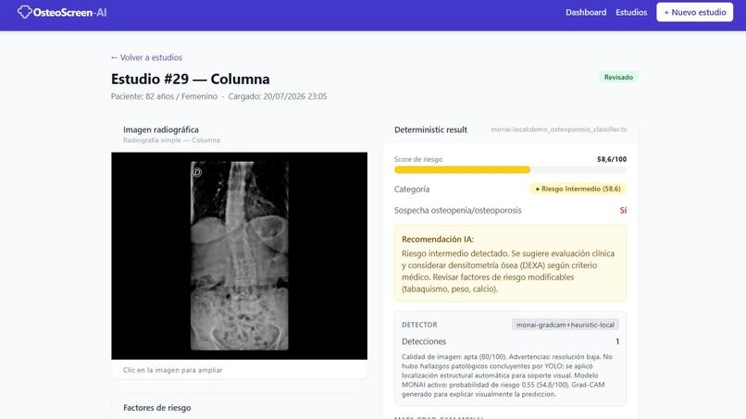Select the Estudio #29 — Columna heading
The image size is (746, 419).
191,79
